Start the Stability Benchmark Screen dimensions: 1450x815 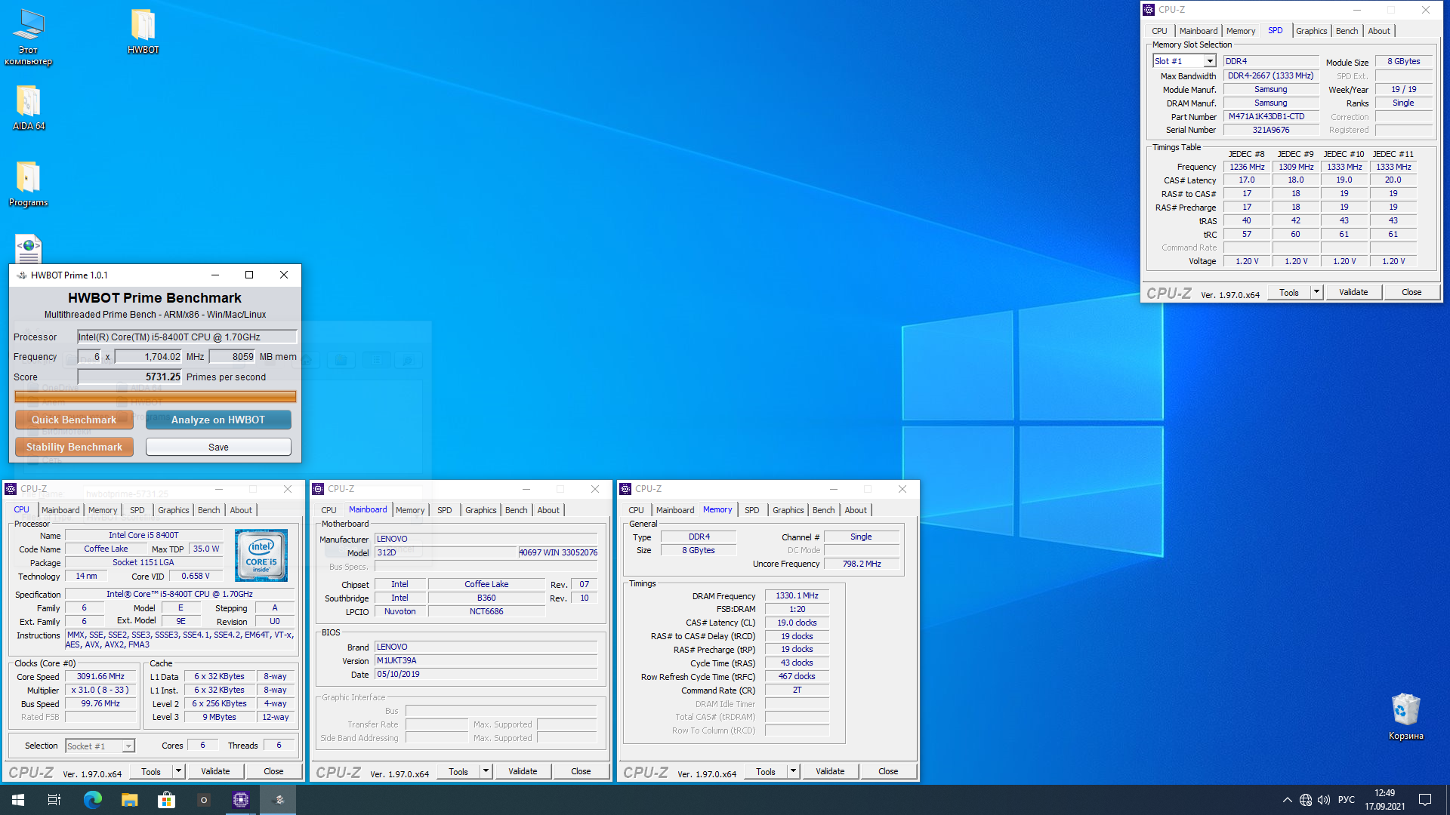(x=74, y=447)
